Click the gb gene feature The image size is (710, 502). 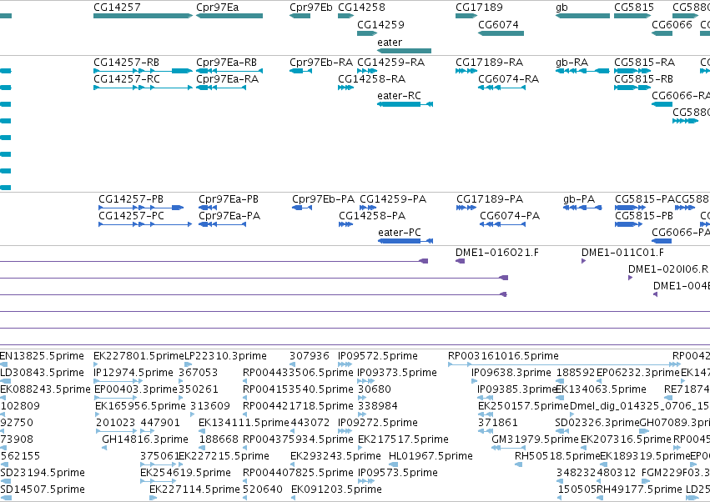click(x=582, y=16)
